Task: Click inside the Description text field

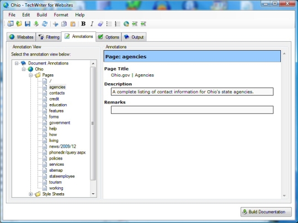Action: click(x=192, y=92)
